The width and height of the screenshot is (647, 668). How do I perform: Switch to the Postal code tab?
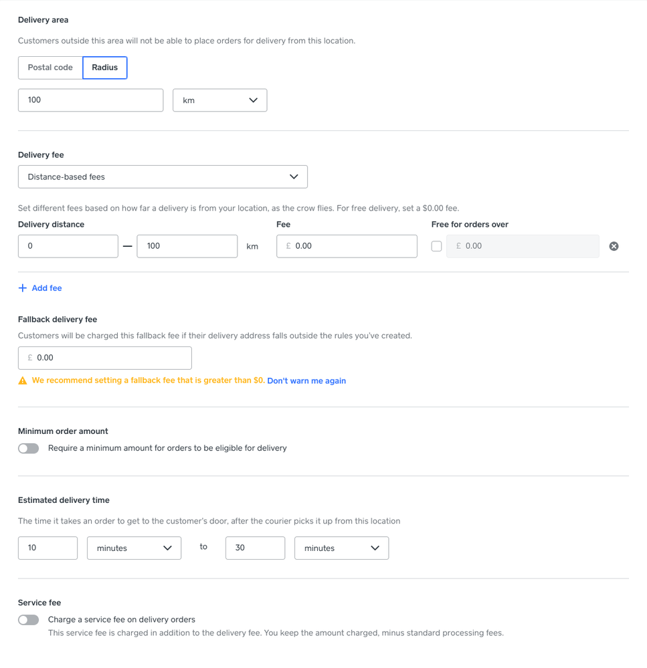(x=50, y=68)
